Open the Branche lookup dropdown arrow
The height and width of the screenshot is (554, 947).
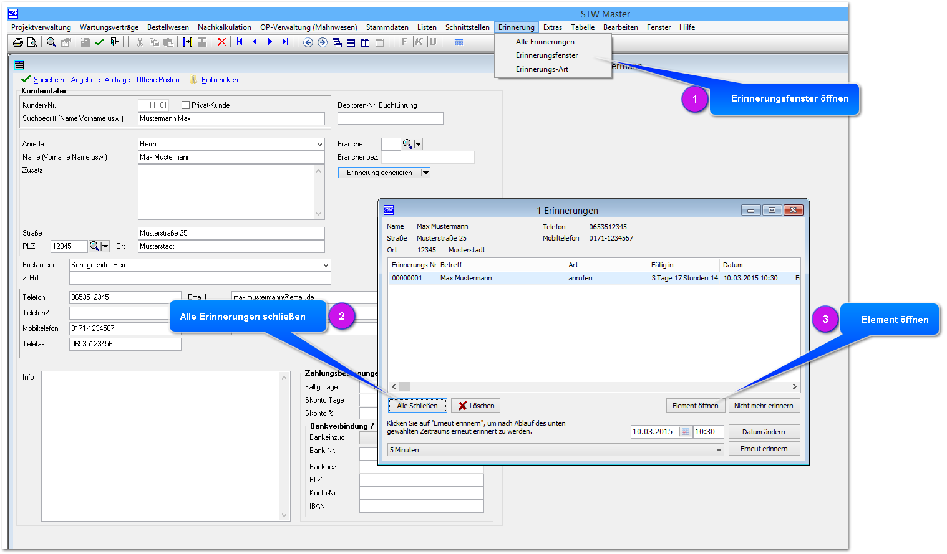click(419, 144)
